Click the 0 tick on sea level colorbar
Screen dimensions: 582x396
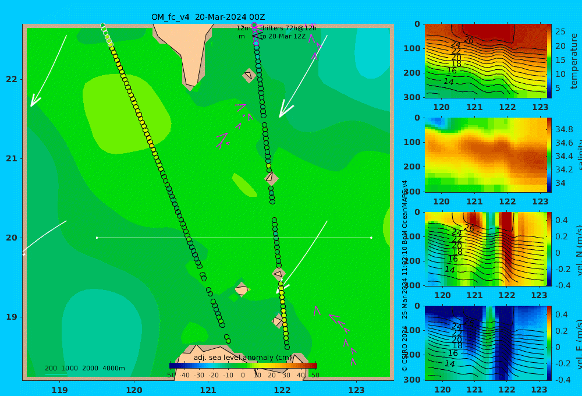(243, 375)
